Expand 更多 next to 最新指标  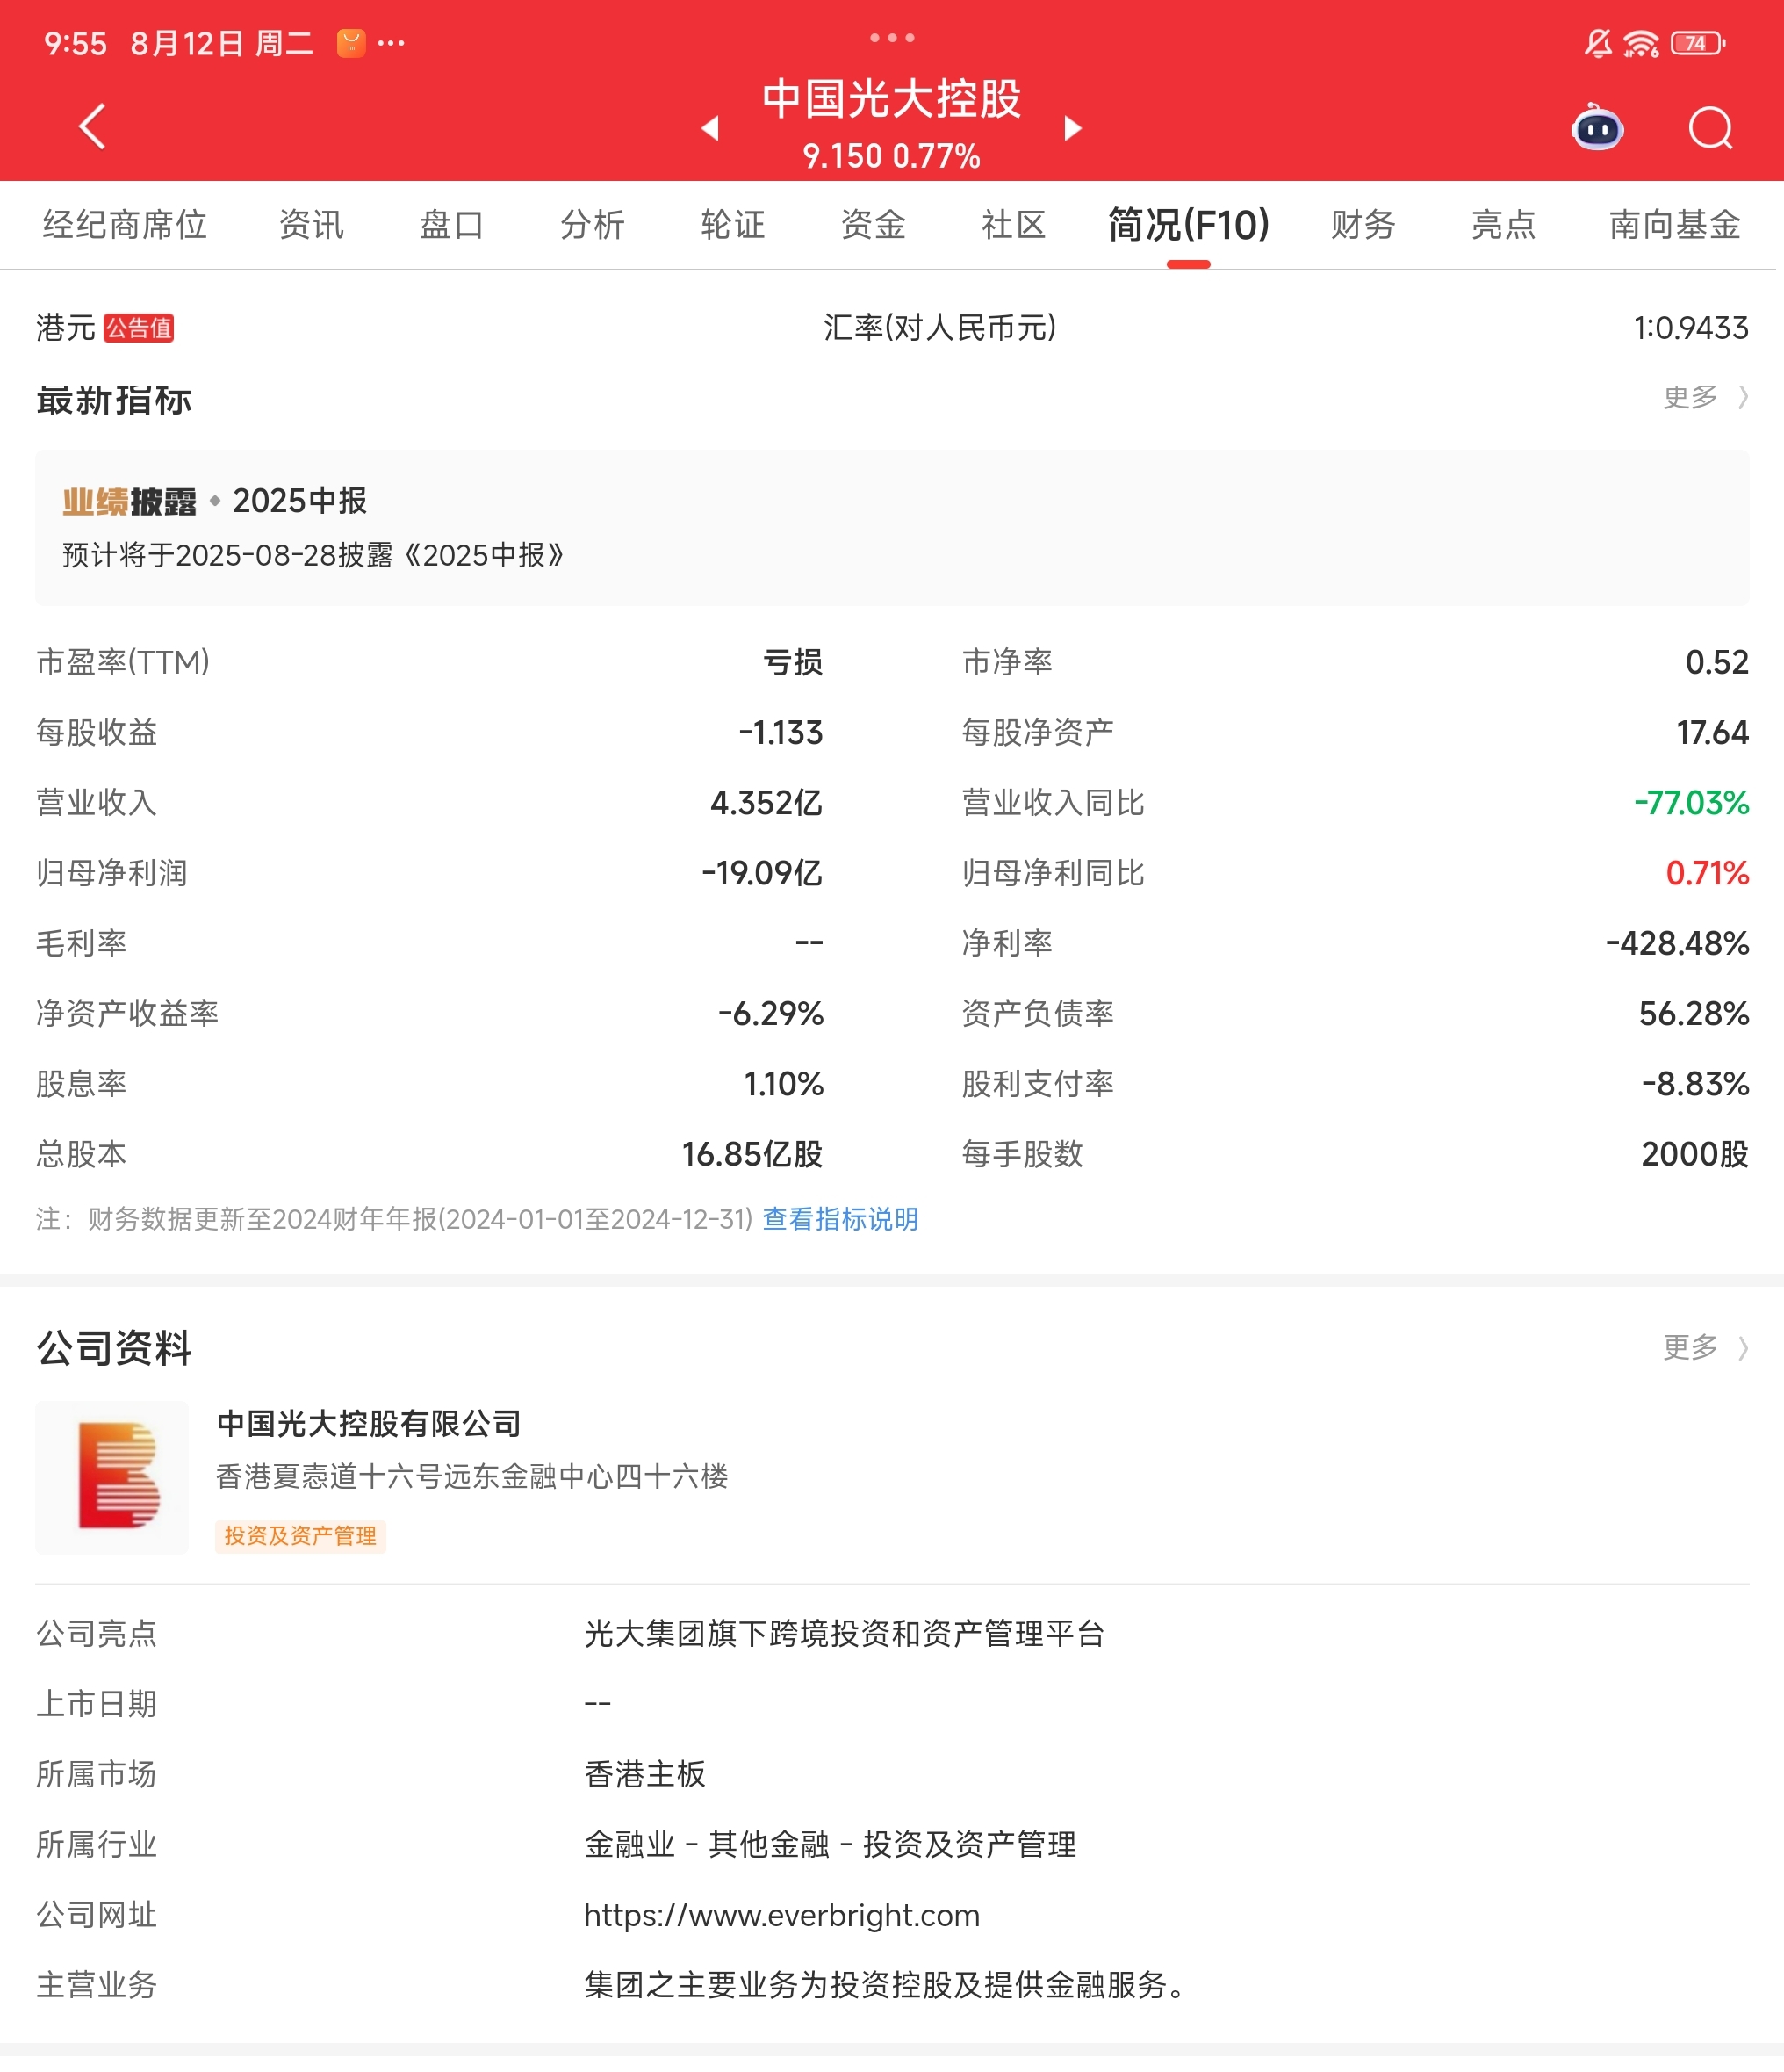1705,398
